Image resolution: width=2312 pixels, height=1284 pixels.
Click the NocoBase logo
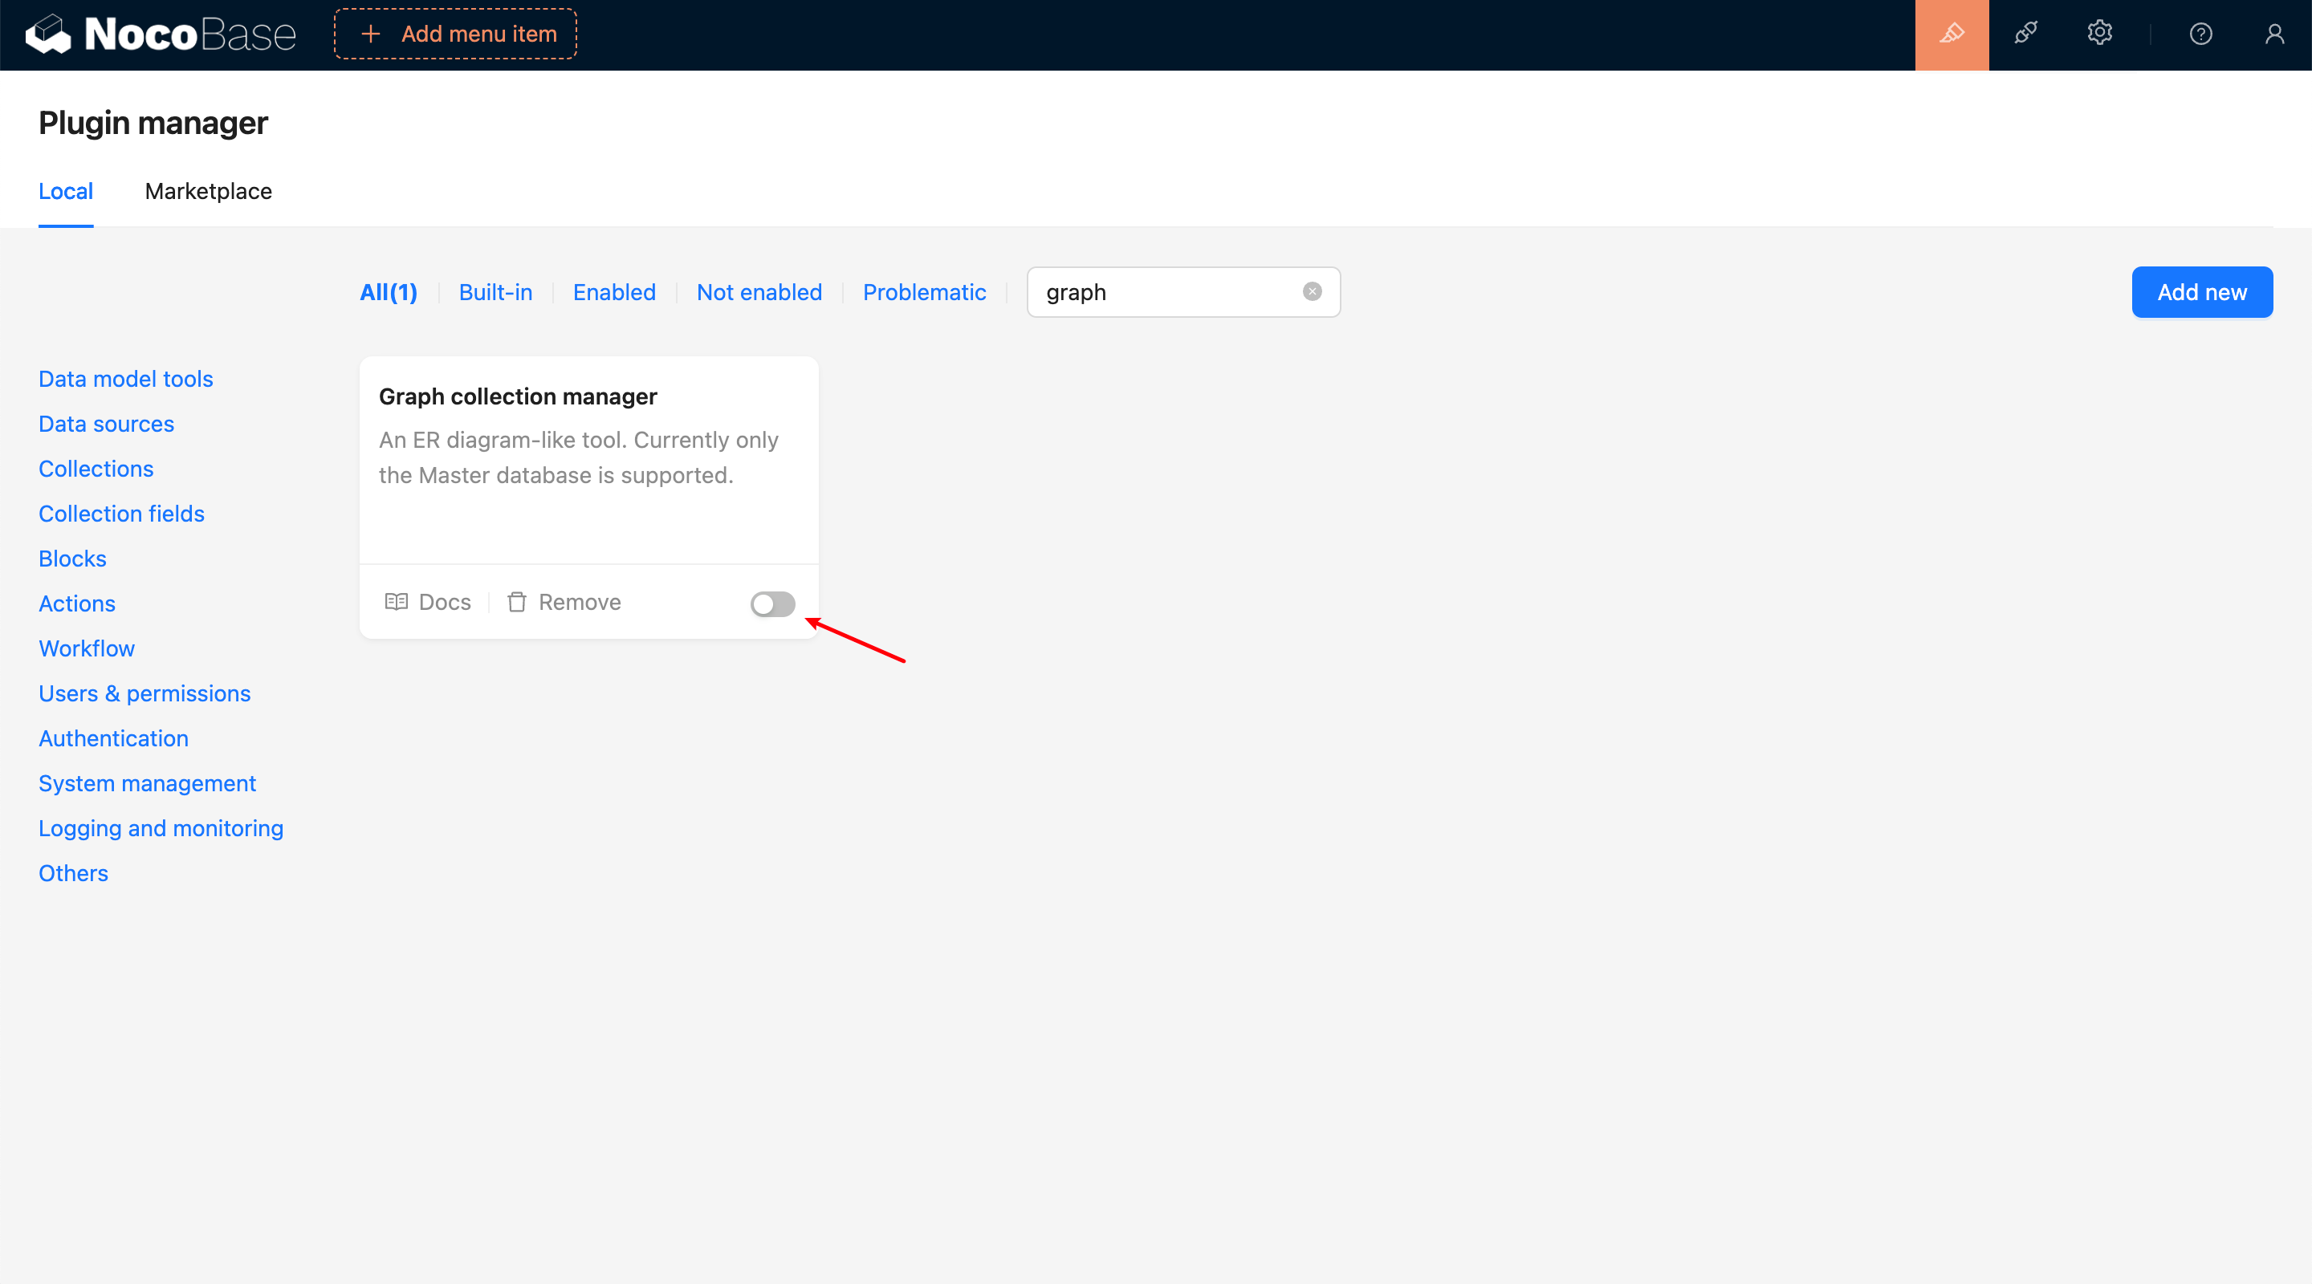160,34
